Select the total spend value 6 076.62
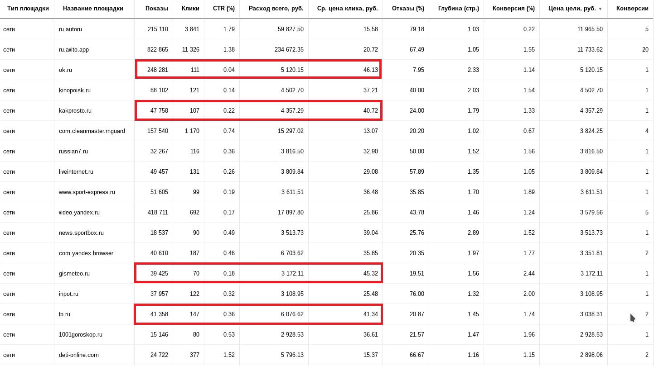The width and height of the screenshot is (654, 366). point(292,314)
